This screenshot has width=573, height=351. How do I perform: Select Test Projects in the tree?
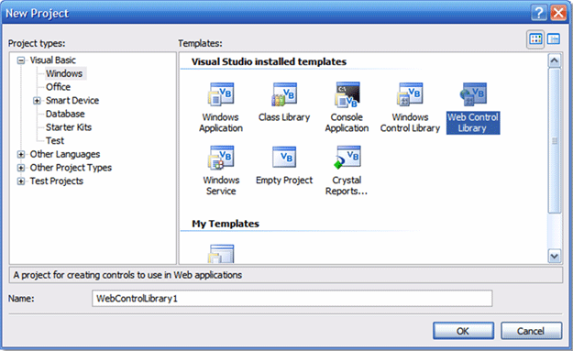pos(56,181)
